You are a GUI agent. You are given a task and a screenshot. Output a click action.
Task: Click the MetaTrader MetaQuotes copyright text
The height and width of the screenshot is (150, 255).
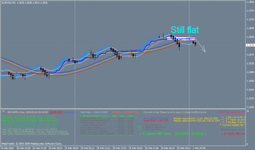[x=32, y=143]
